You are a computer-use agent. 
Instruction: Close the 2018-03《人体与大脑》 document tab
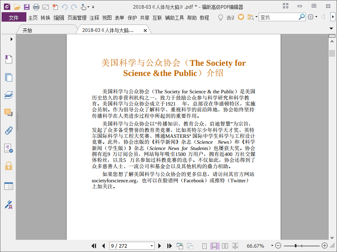coord(145,31)
